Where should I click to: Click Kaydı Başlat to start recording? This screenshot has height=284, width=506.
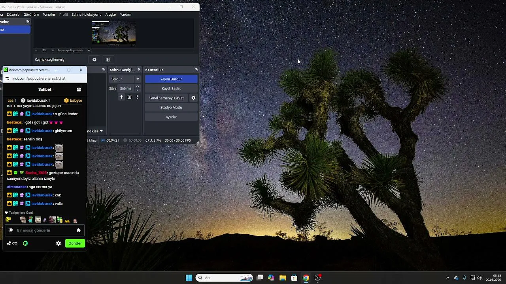[171, 88]
